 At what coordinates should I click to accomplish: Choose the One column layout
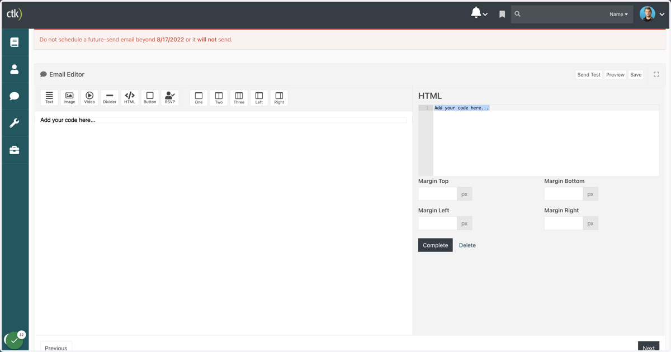point(199,98)
